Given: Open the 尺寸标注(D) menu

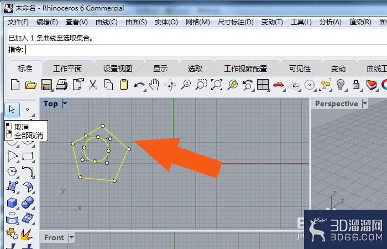Looking at the screenshot, I should coord(236,22).
